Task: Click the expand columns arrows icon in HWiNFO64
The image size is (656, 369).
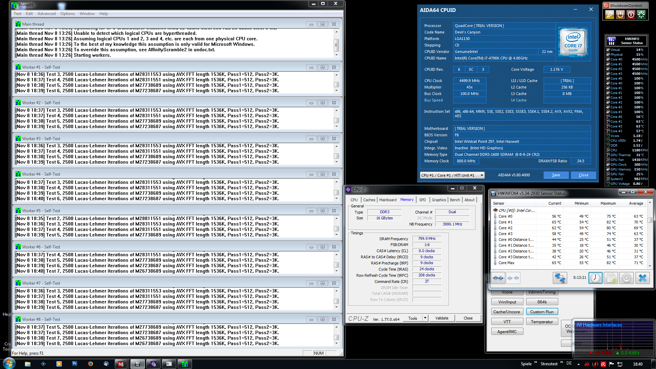Action: [498, 278]
